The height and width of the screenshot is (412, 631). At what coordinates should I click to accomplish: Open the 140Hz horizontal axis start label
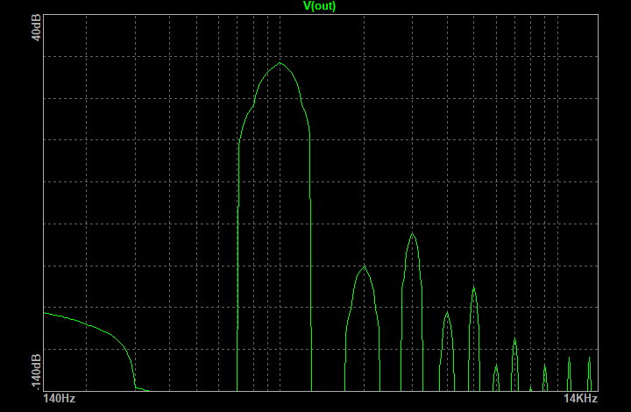(x=60, y=399)
